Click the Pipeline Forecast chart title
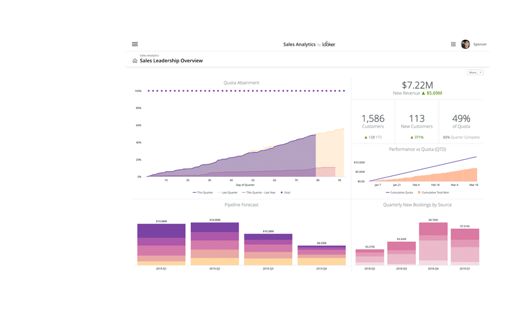The height and width of the screenshot is (315, 511). click(x=241, y=205)
